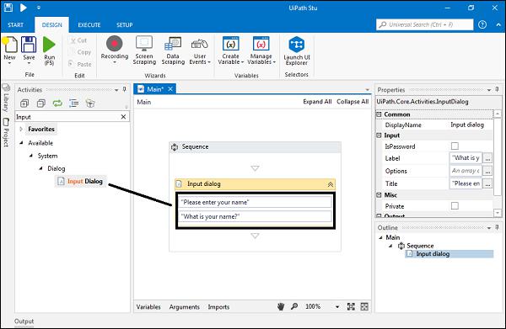Switch to the START ribbon tab
The width and height of the screenshot is (506, 329).
(x=15, y=24)
